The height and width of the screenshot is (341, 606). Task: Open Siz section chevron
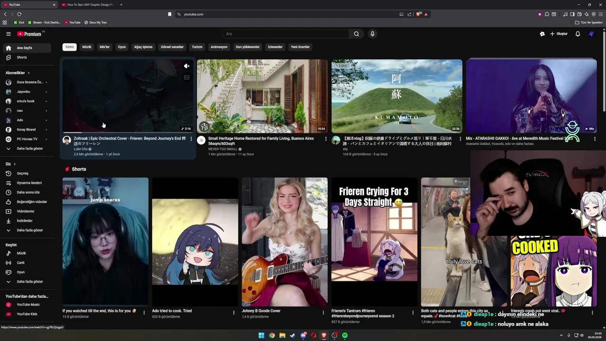15,164
